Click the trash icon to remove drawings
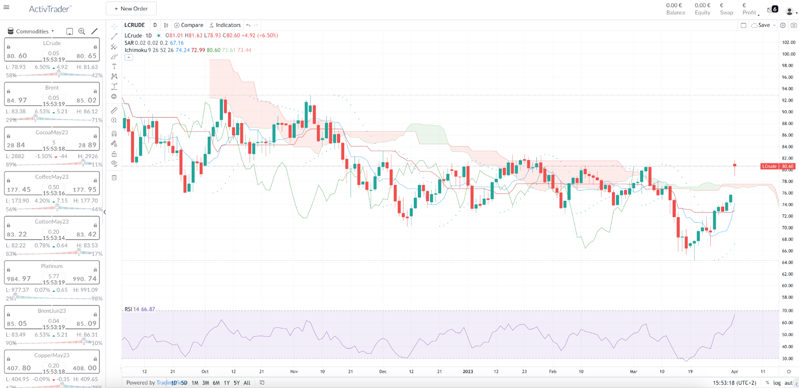This screenshot has width=799, height=388. [114, 178]
